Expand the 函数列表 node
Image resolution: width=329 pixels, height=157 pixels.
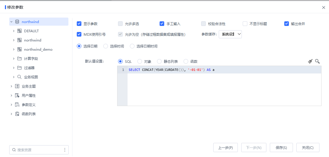point(11,114)
